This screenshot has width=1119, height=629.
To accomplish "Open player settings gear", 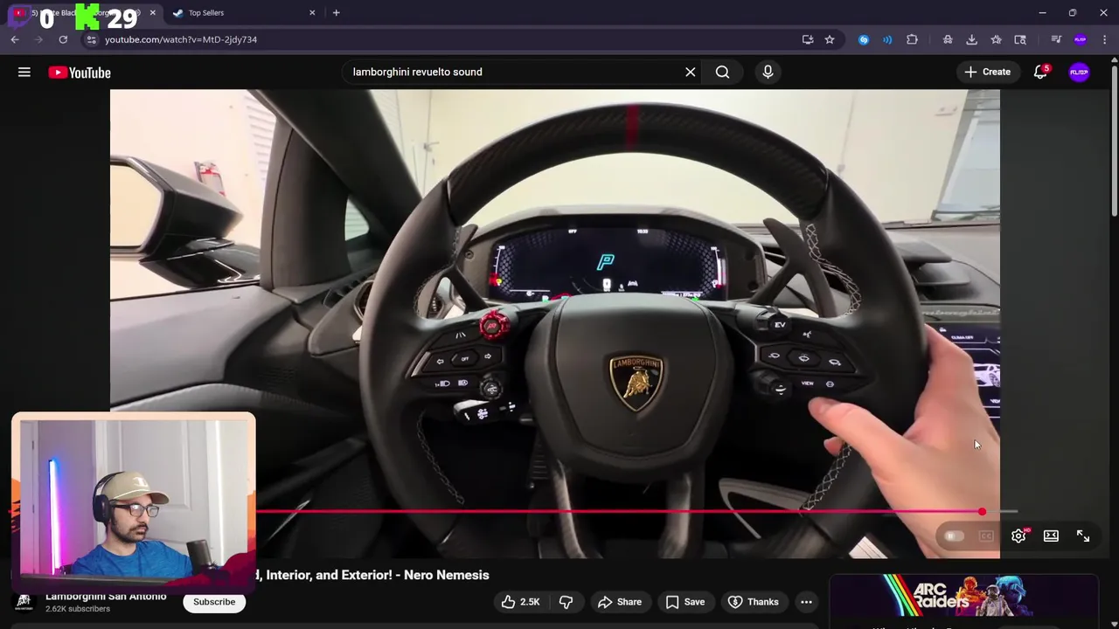I will click(x=1018, y=536).
